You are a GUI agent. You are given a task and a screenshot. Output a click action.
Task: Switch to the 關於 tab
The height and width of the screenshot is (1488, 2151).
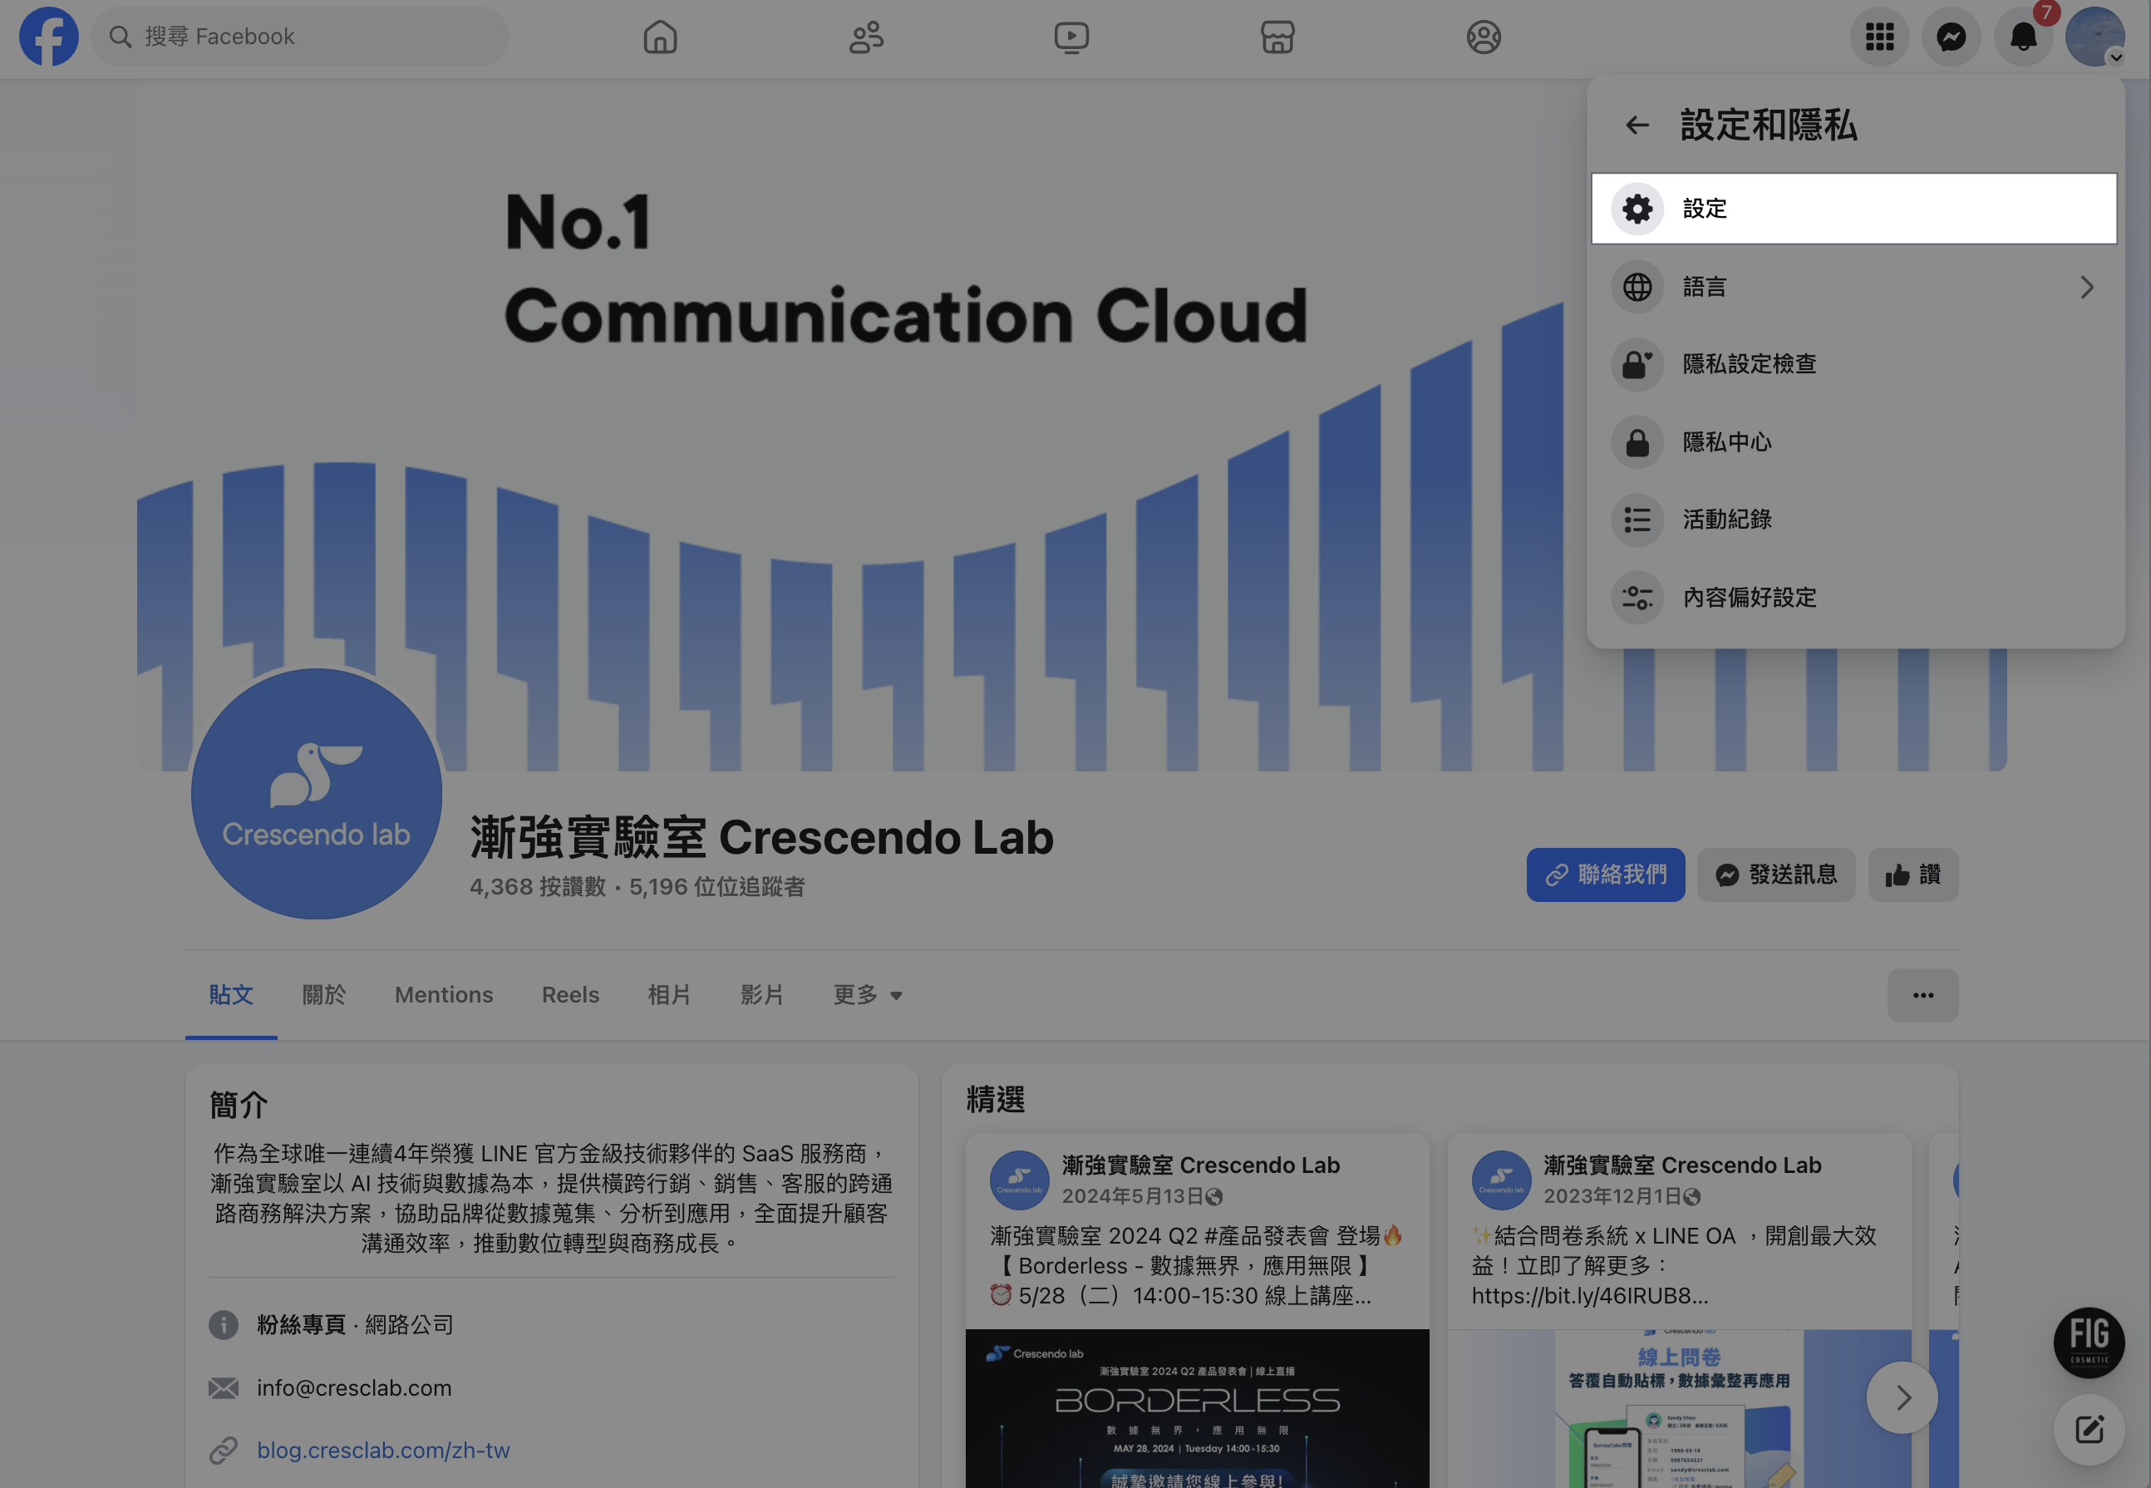pos(323,996)
